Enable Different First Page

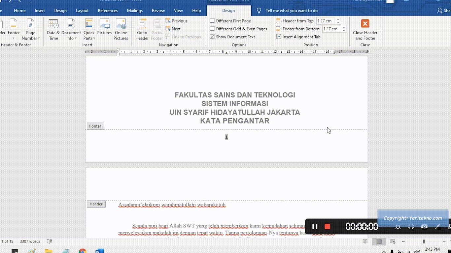[x=230, y=21]
